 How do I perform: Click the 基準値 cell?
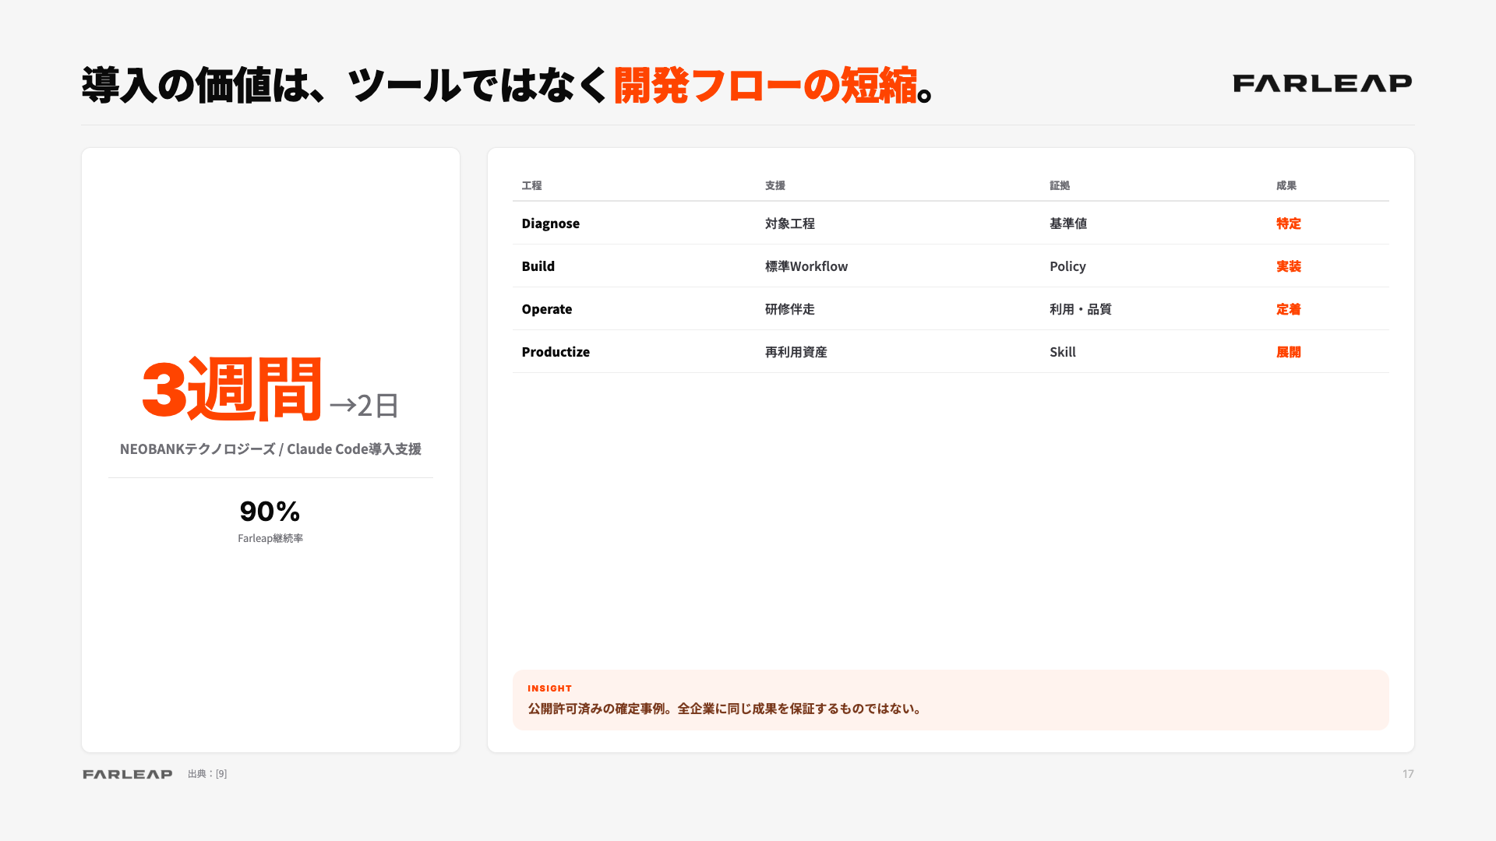pos(1068,223)
